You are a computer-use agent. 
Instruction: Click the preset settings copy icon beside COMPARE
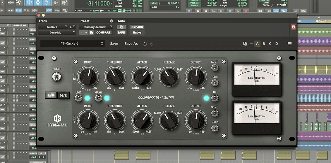click(91, 33)
